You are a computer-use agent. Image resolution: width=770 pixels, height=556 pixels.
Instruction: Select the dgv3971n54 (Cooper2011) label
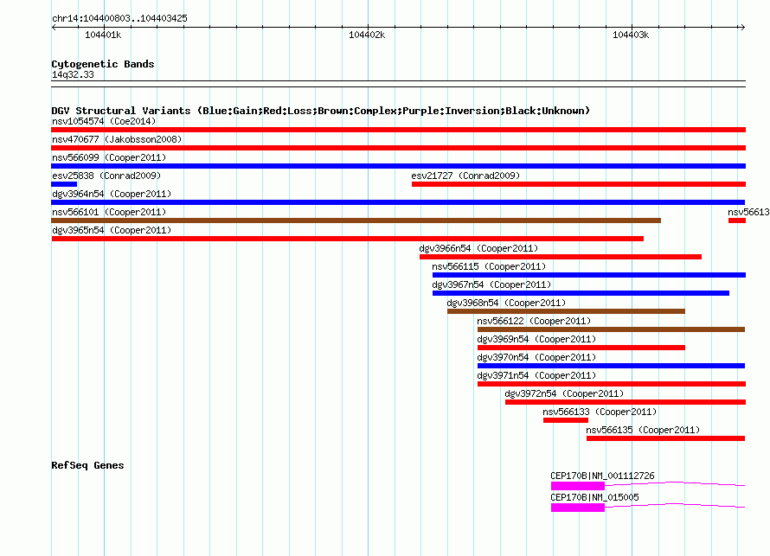pyautogui.click(x=536, y=375)
